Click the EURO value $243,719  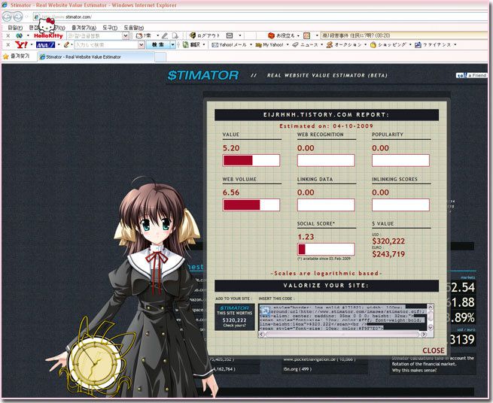point(388,254)
